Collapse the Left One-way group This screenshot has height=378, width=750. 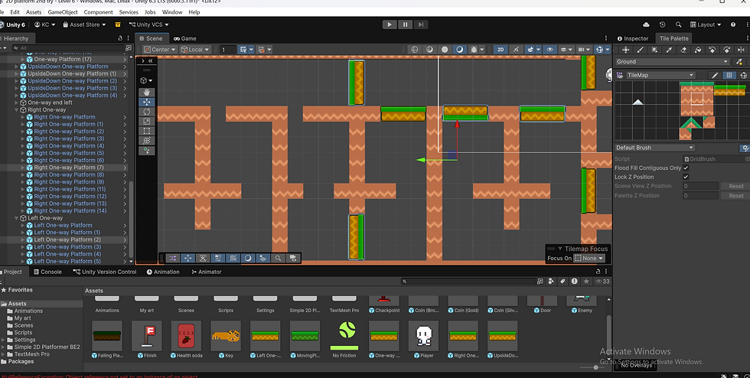tap(16, 218)
